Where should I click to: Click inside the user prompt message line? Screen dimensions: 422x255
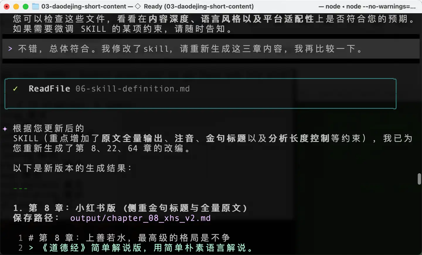click(x=211, y=49)
